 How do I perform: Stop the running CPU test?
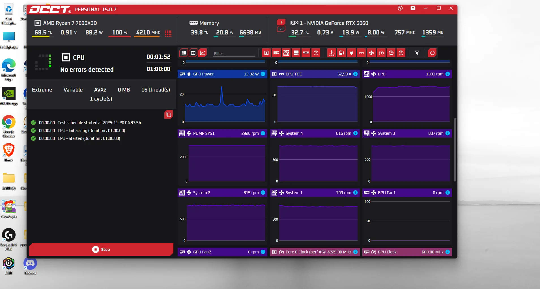(x=101, y=249)
